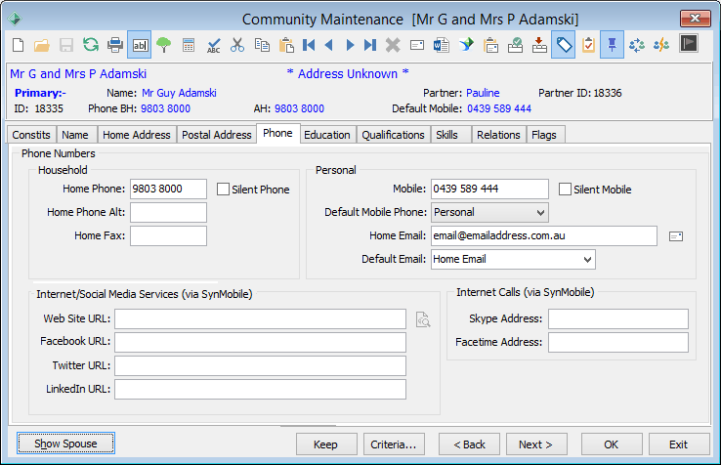
Task: Open the Criteria... button
Action: 394,444
